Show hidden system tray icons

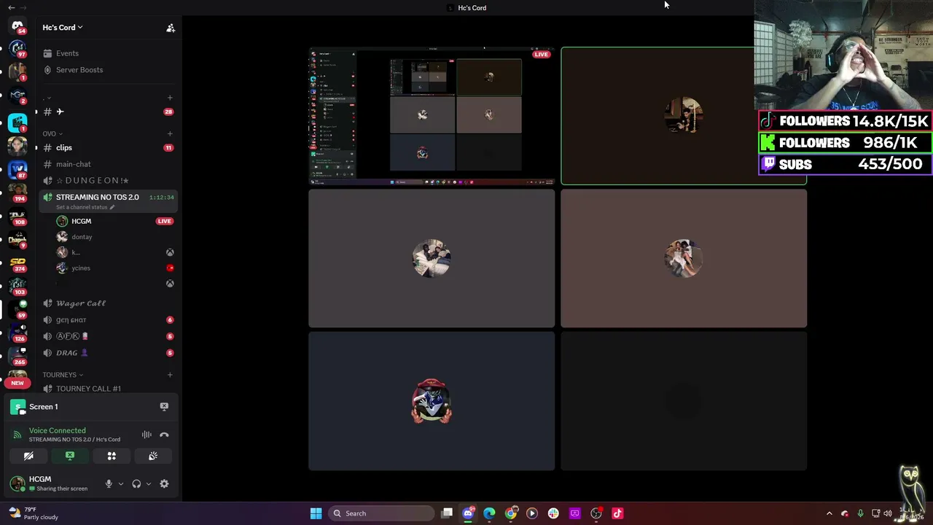pyautogui.click(x=829, y=513)
